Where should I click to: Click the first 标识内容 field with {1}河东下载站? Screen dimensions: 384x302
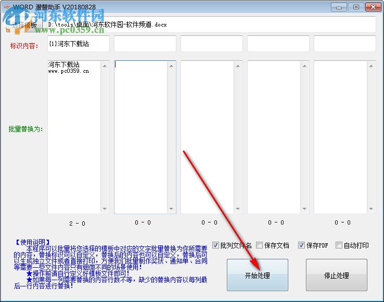click(79, 44)
